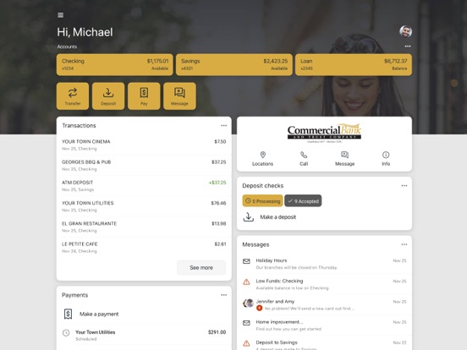Image resolution: width=467 pixels, height=350 pixels.
Task: Open GEORGES BBQ & PUB transaction
Action: 144,166
